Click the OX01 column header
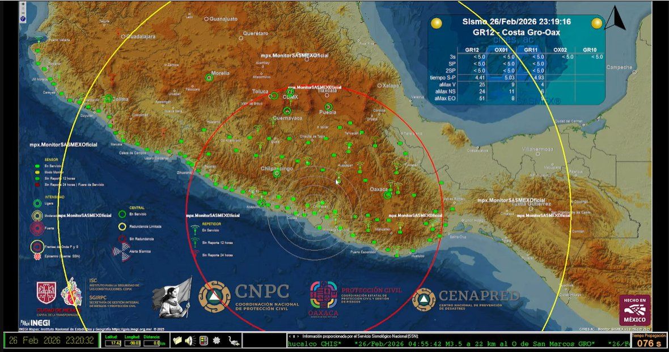 501,50
